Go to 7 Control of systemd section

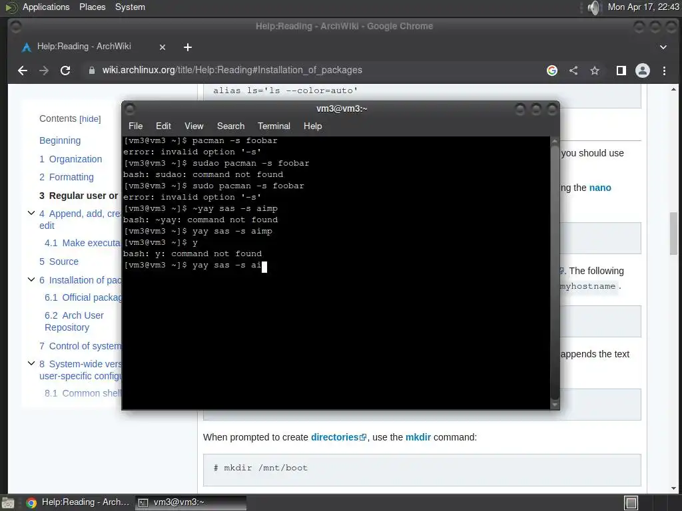click(81, 346)
